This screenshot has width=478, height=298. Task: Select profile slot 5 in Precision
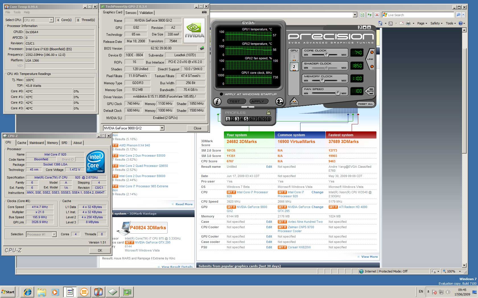point(246,119)
